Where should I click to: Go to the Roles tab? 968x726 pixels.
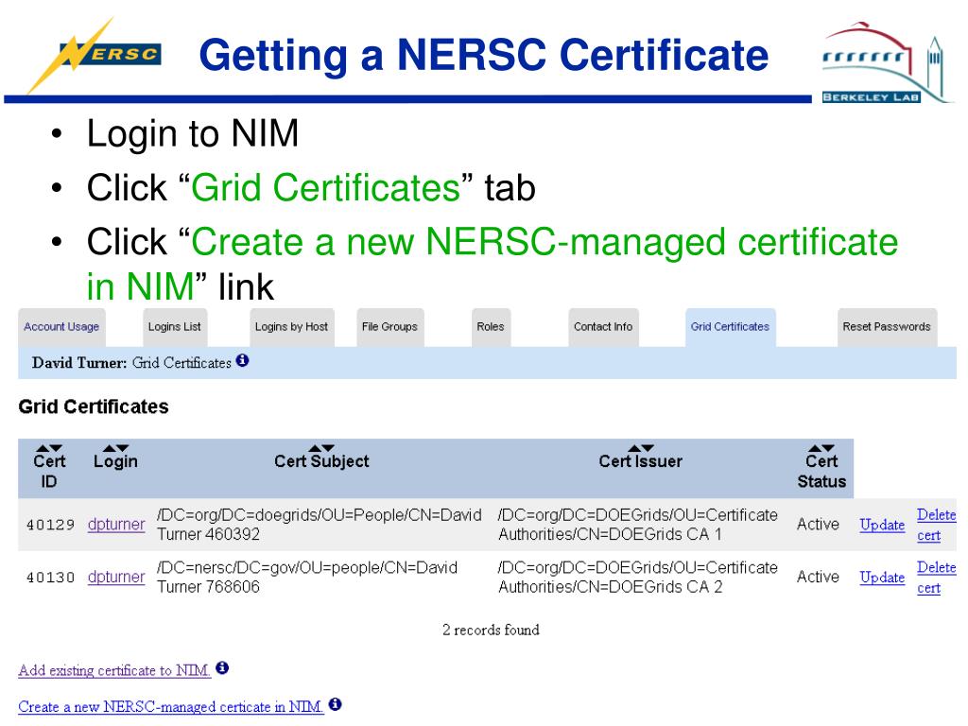click(x=491, y=327)
